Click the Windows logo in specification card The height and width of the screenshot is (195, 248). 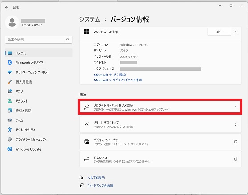point(86,32)
